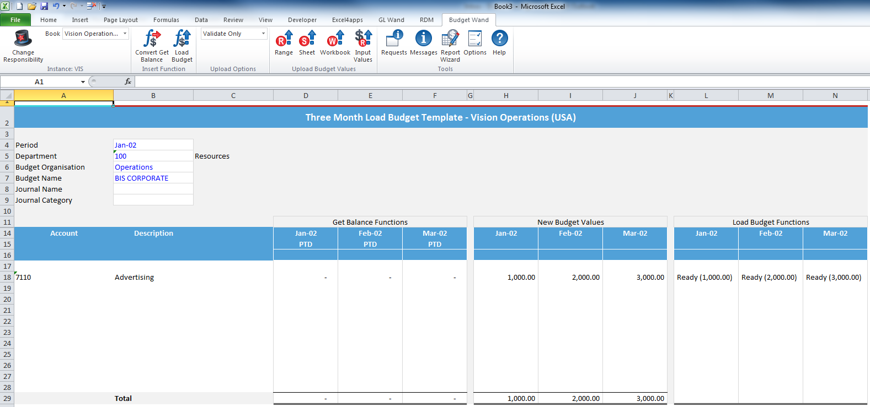Select the Advertising description cell
The image size is (870, 407).
coord(153,277)
